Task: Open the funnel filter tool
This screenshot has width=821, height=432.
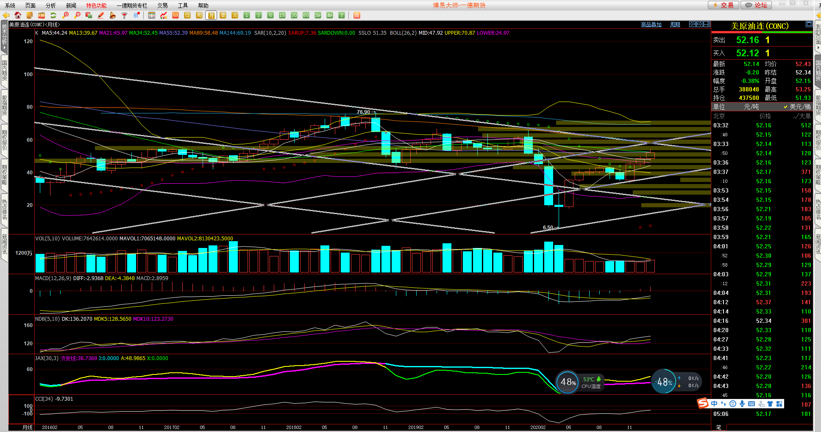Action: [125, 15]
